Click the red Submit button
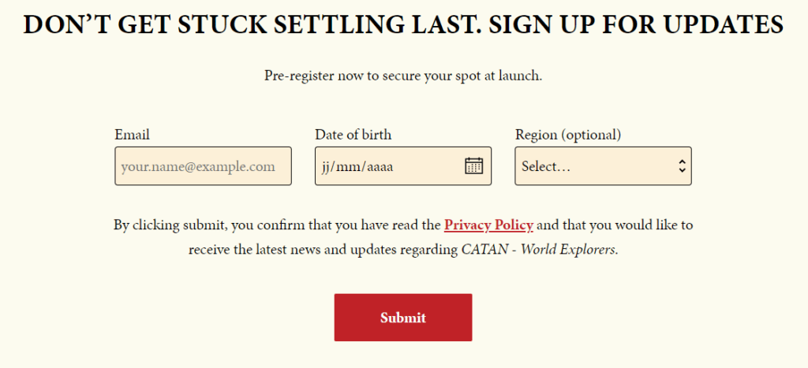Image resolution: width=808 pixels, height=368 pixels. (403, 318)
